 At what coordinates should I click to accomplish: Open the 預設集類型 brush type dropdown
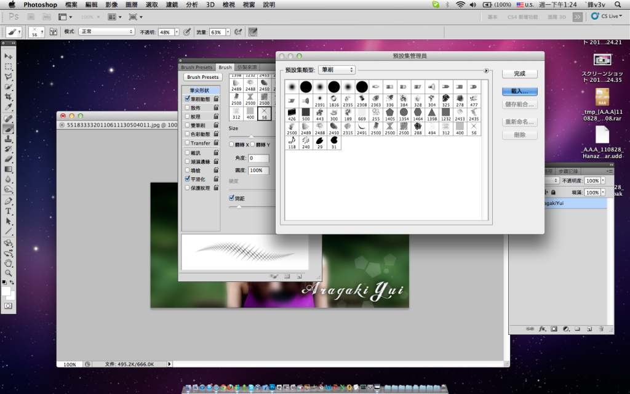pos(337,70)
